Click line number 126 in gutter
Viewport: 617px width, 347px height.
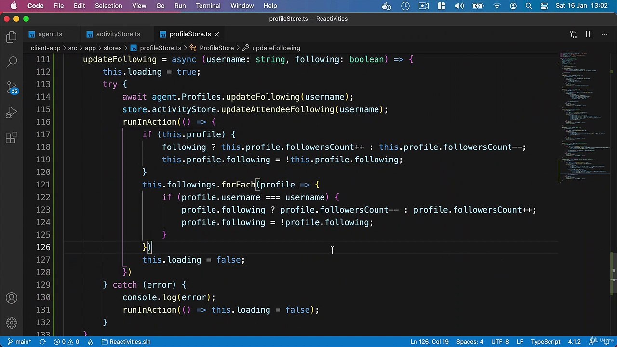(x=43, y=247)
